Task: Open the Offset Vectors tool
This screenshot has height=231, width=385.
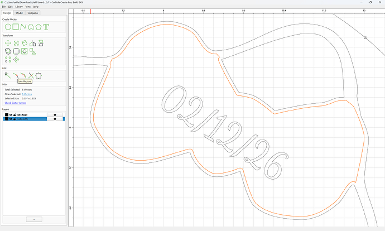Action: point(8,51)
